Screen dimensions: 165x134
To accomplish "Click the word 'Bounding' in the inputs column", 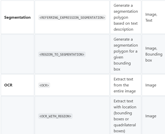I will (154, 54).
